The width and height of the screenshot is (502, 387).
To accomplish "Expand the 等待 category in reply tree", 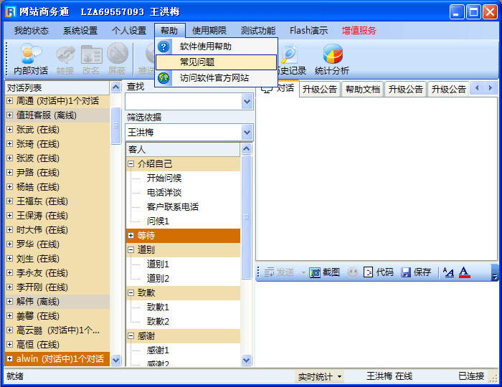I will [x=131, y=236].
